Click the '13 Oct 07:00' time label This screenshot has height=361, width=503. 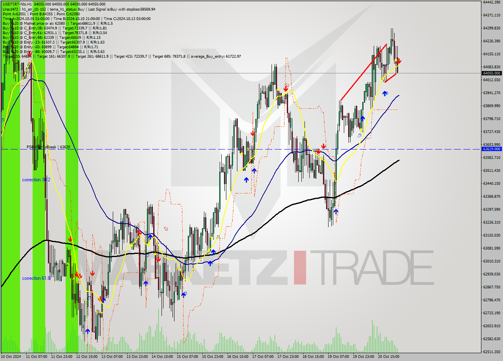click(x=112, y=357)
